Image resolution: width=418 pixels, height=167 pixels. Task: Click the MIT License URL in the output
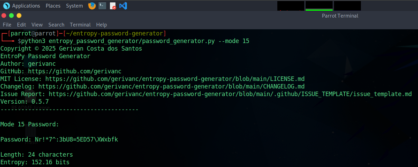click(175, 79)
